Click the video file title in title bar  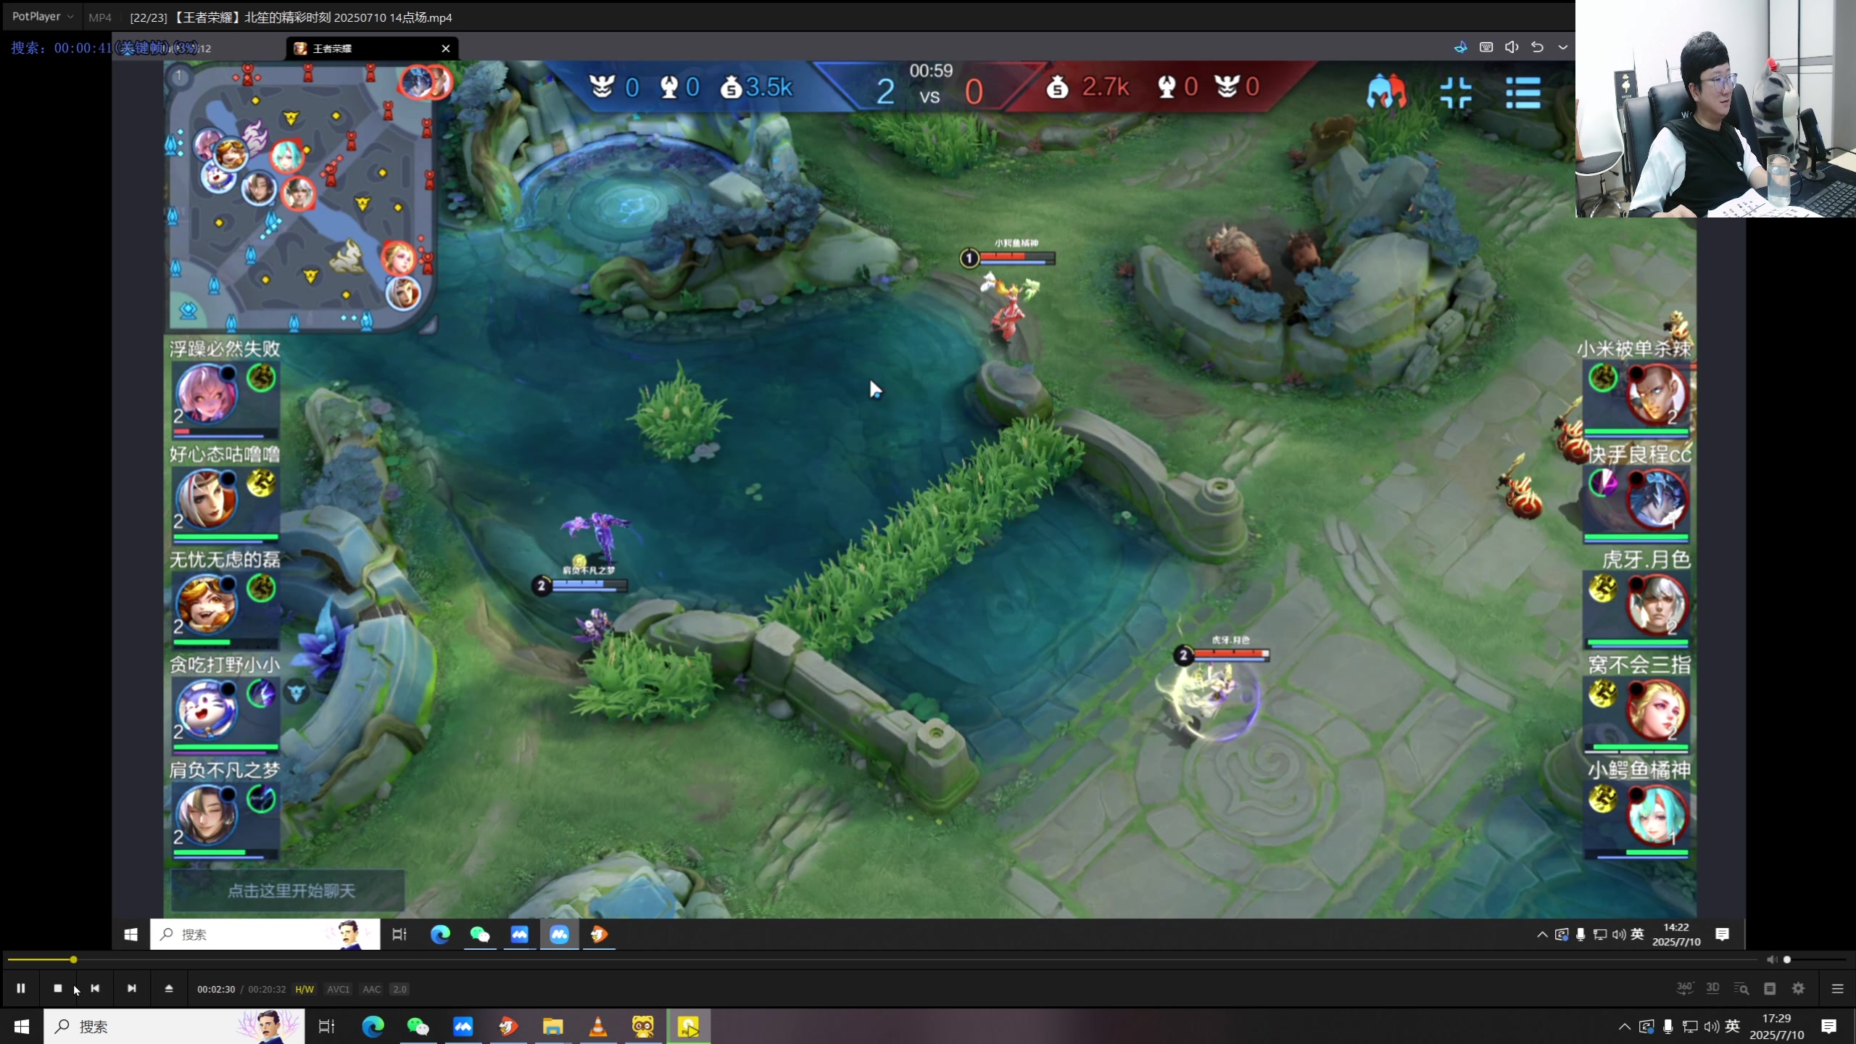click(291, 17)
